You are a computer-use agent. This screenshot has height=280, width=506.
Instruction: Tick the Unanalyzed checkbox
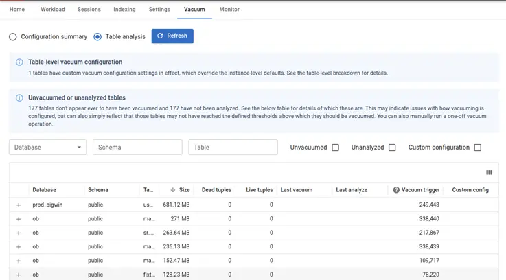(x=392, y=148)
